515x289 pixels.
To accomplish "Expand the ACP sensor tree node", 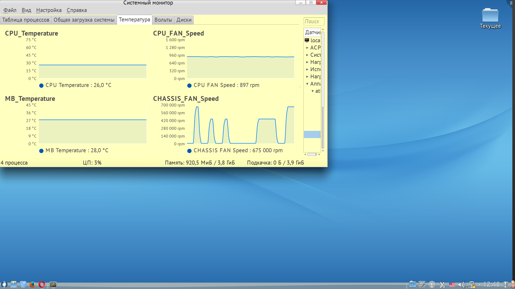I will 307,48.
